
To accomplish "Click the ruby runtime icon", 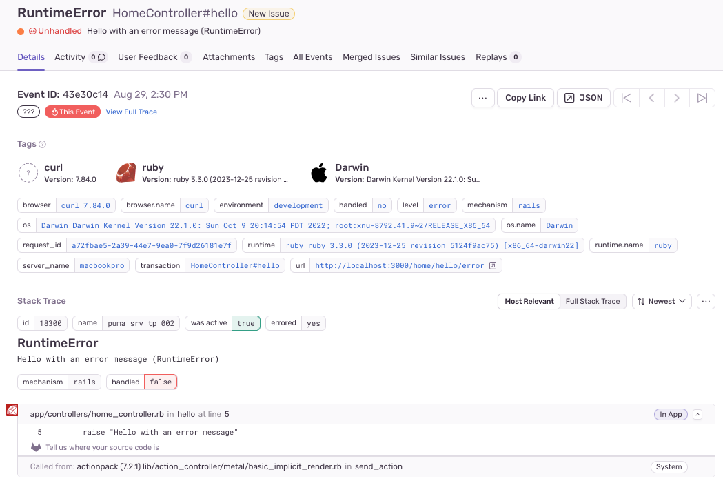I will pos(126,173).
